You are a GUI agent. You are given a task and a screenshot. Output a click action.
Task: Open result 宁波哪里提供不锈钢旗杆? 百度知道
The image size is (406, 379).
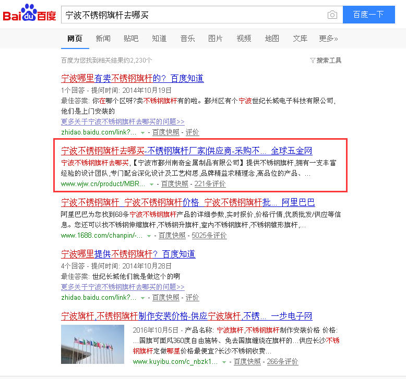click(x=128, y=254)
